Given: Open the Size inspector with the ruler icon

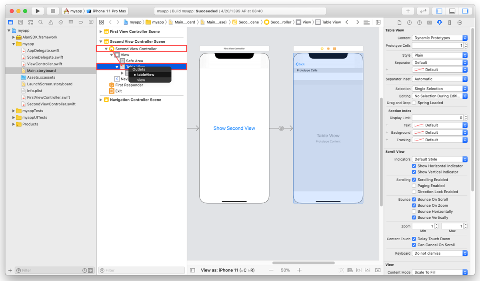Looking at the screenshot, I should click(x=449, y=22).
